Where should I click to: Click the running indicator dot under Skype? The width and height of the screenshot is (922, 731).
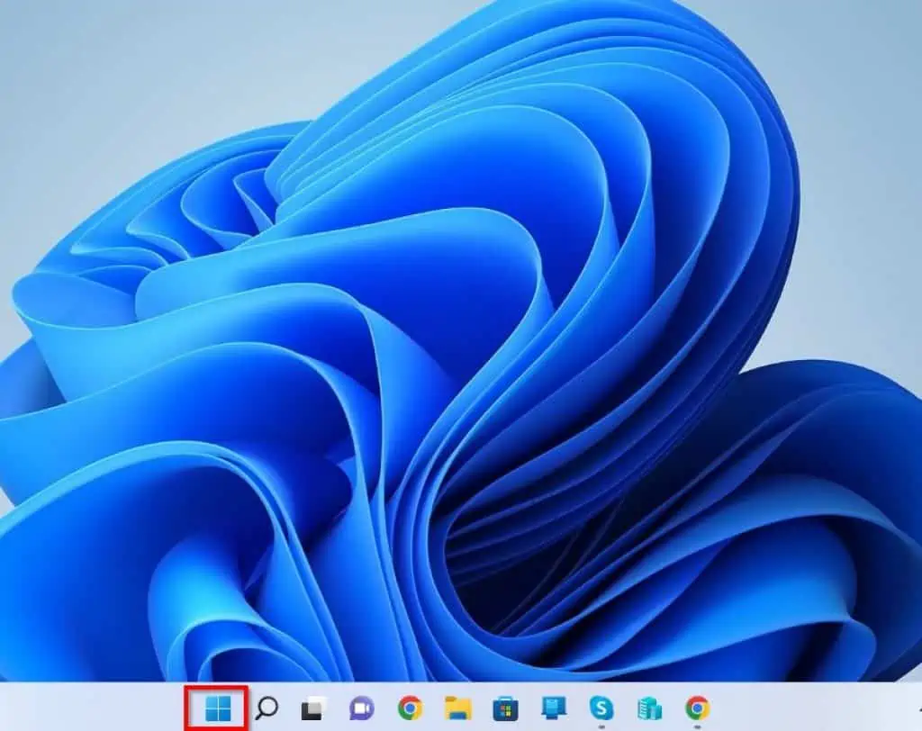[601, 726]
